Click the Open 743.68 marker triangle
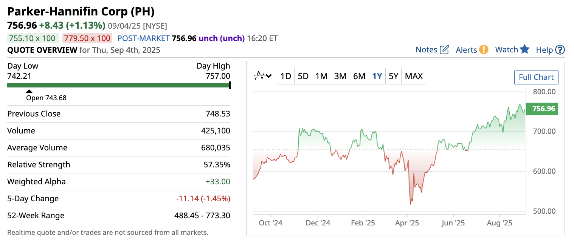 pyautogui.click(x=29, y=91)
